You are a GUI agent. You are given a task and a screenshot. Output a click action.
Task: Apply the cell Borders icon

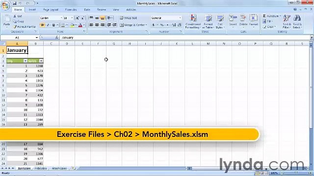tap(63, 25)
